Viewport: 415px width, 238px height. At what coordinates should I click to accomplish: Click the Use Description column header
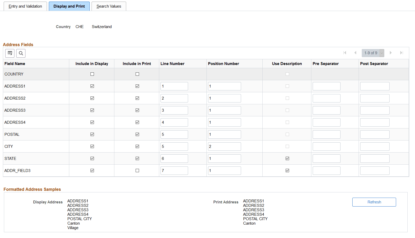coord(287,64)
